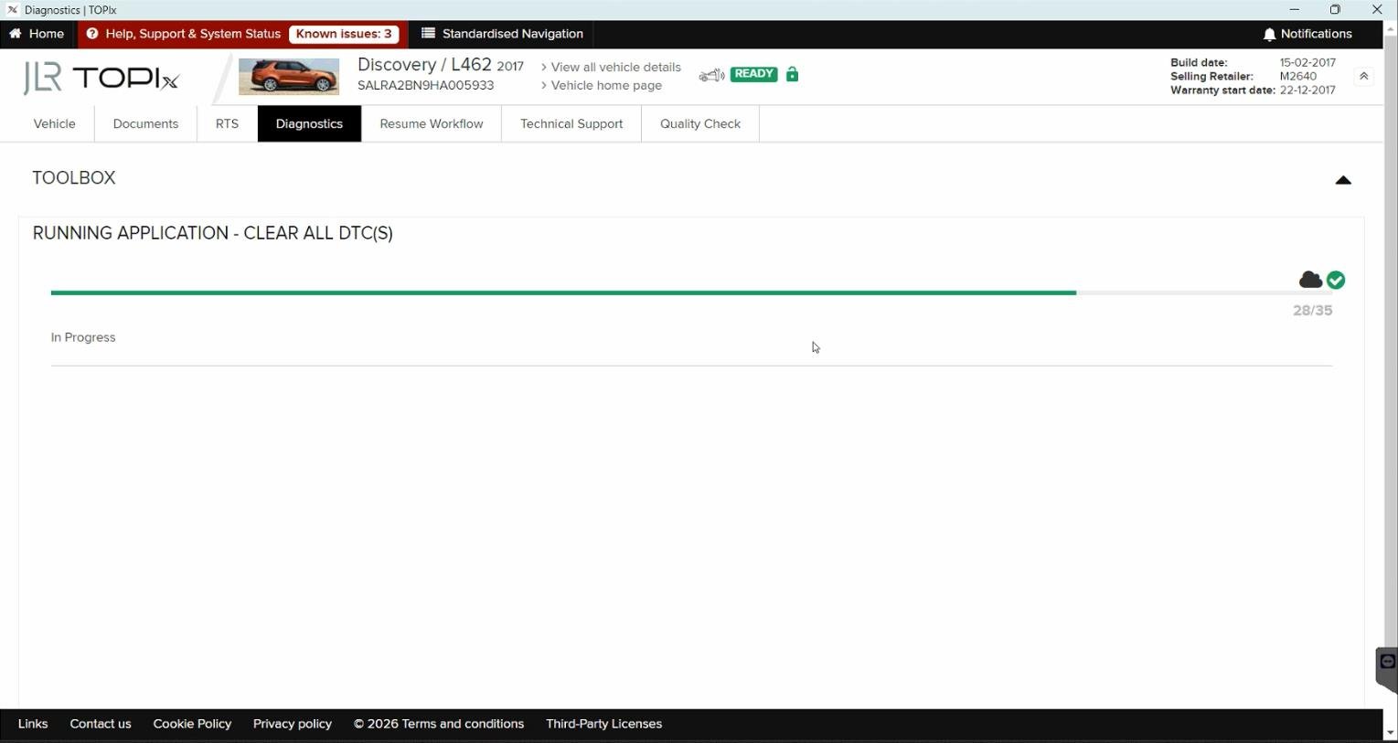Open the Resume Workflow tab
The width and height of the screenshot is (1398, 743).
point(432,124)
